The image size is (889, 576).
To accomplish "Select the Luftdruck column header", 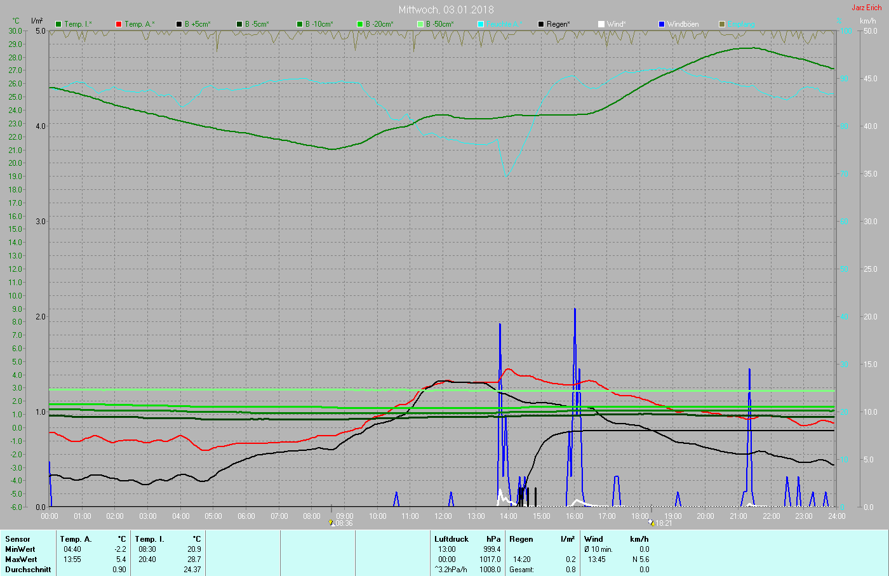I will [x=451, y=539].
